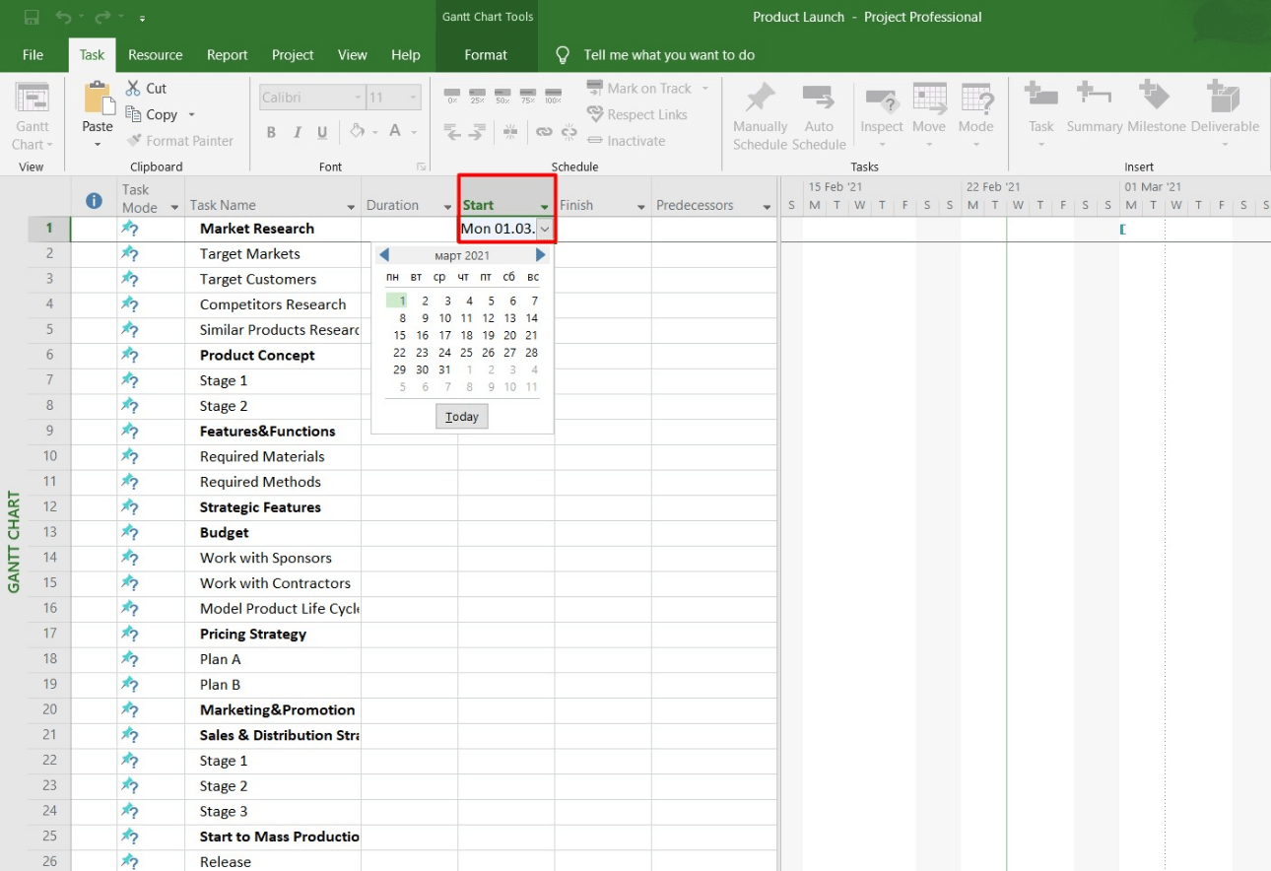
Task: Click the Save icon in title bar
Action: [32, 17]
